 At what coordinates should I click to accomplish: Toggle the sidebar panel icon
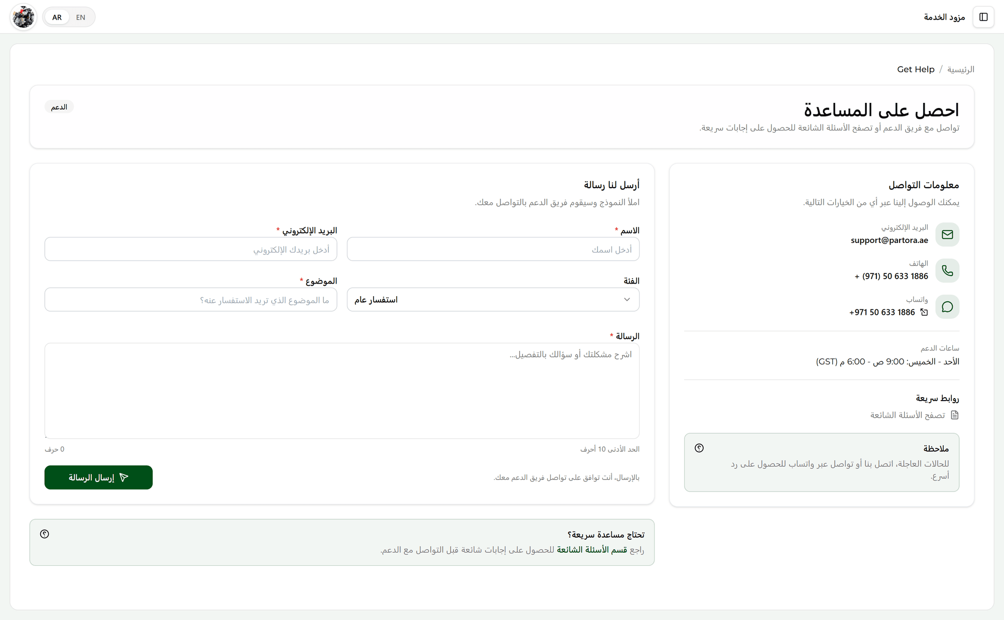click(x=983, y=17)
